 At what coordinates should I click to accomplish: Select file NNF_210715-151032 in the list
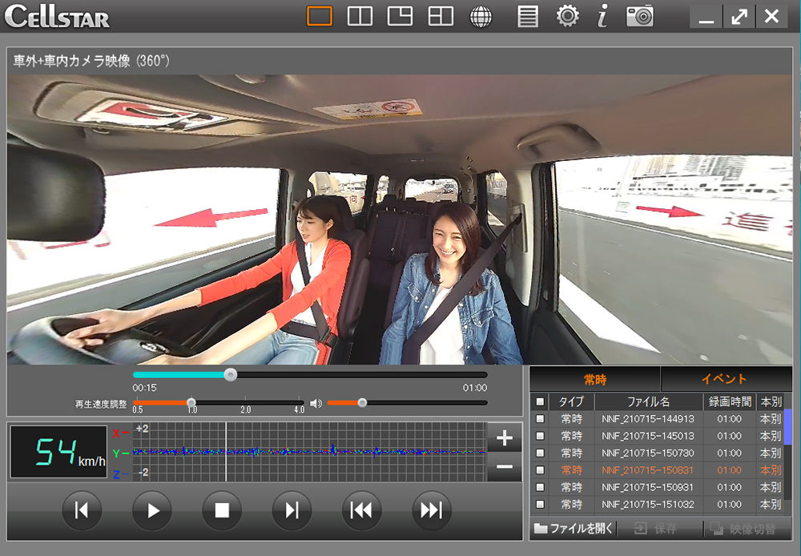[x=648, y=505]
